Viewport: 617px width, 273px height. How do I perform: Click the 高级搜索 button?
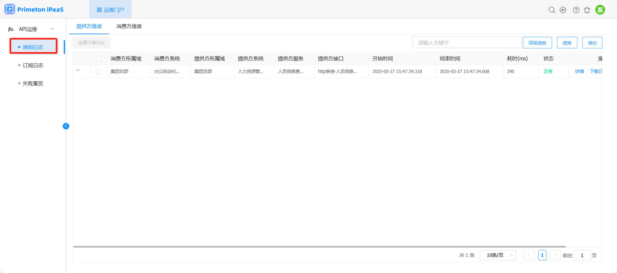(x=537, y=43)
